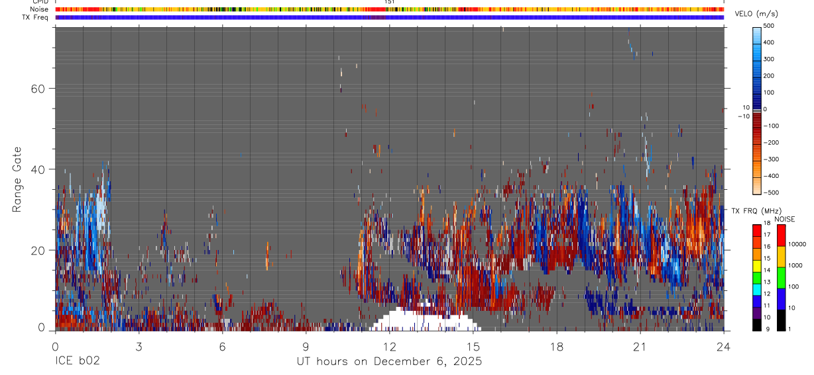Image resolution: width=814 pixels, height=375 pixels.
Task: Click the '0' UT hour tick label
Action: pos(55,347)
